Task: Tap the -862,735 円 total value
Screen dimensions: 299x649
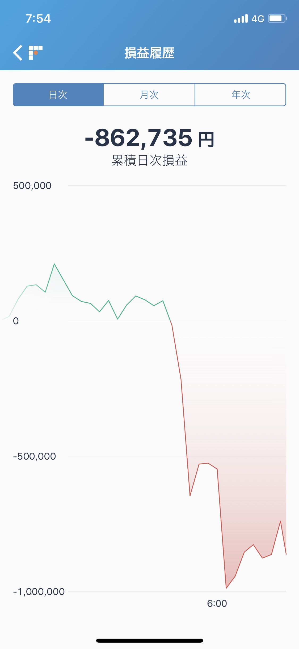Action: pyautogui.click(x=149, y=138)
